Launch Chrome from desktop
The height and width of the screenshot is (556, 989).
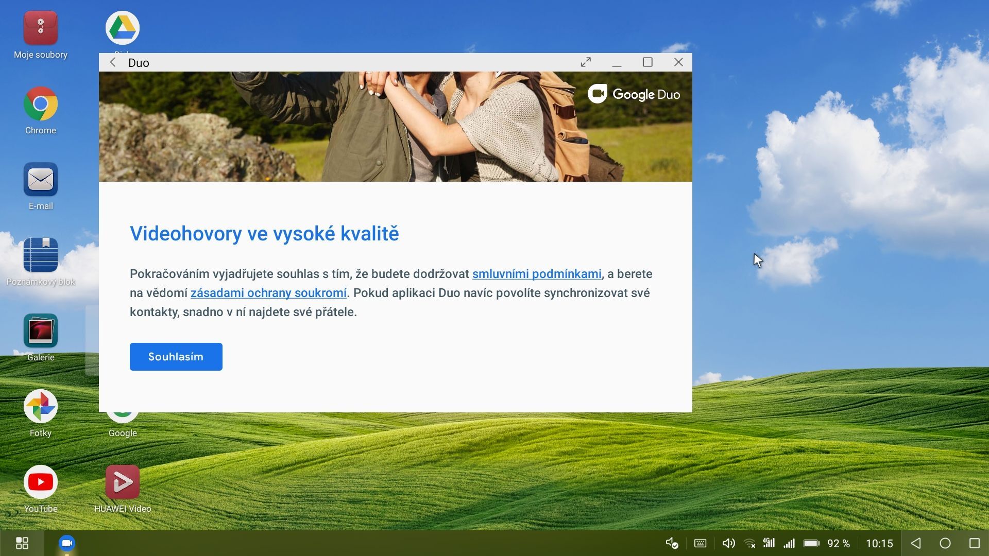[41, 105]
